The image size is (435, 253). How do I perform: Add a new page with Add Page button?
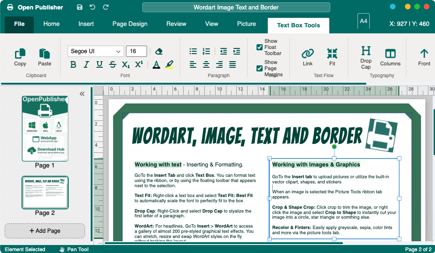[x=45, y=231]
